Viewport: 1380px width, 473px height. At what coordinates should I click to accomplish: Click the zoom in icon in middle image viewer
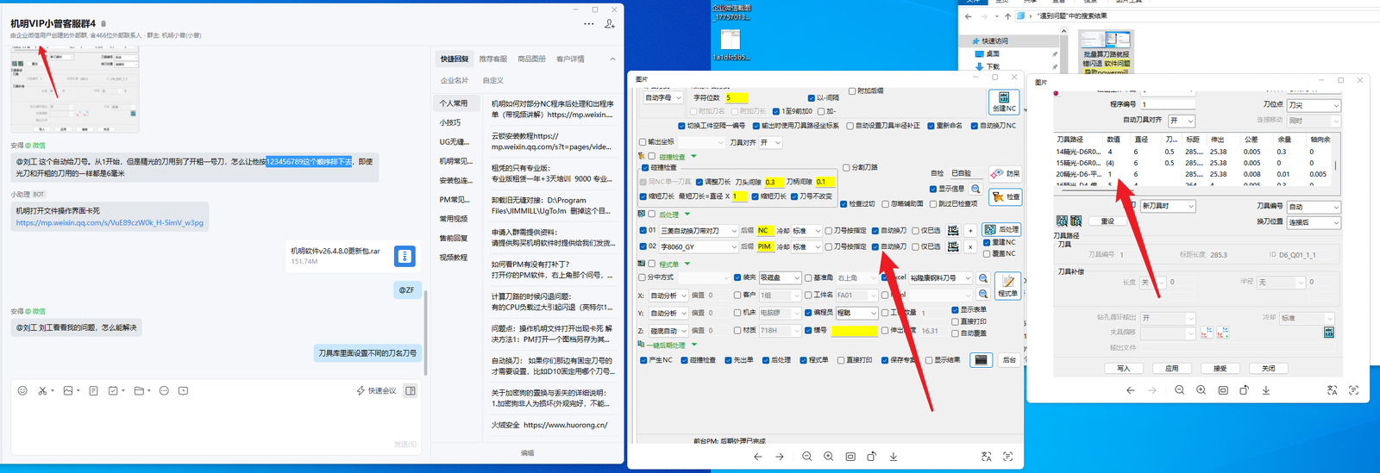(828, 457)
